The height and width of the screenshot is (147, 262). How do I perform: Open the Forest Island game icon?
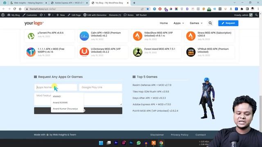(x=138, y=52)
